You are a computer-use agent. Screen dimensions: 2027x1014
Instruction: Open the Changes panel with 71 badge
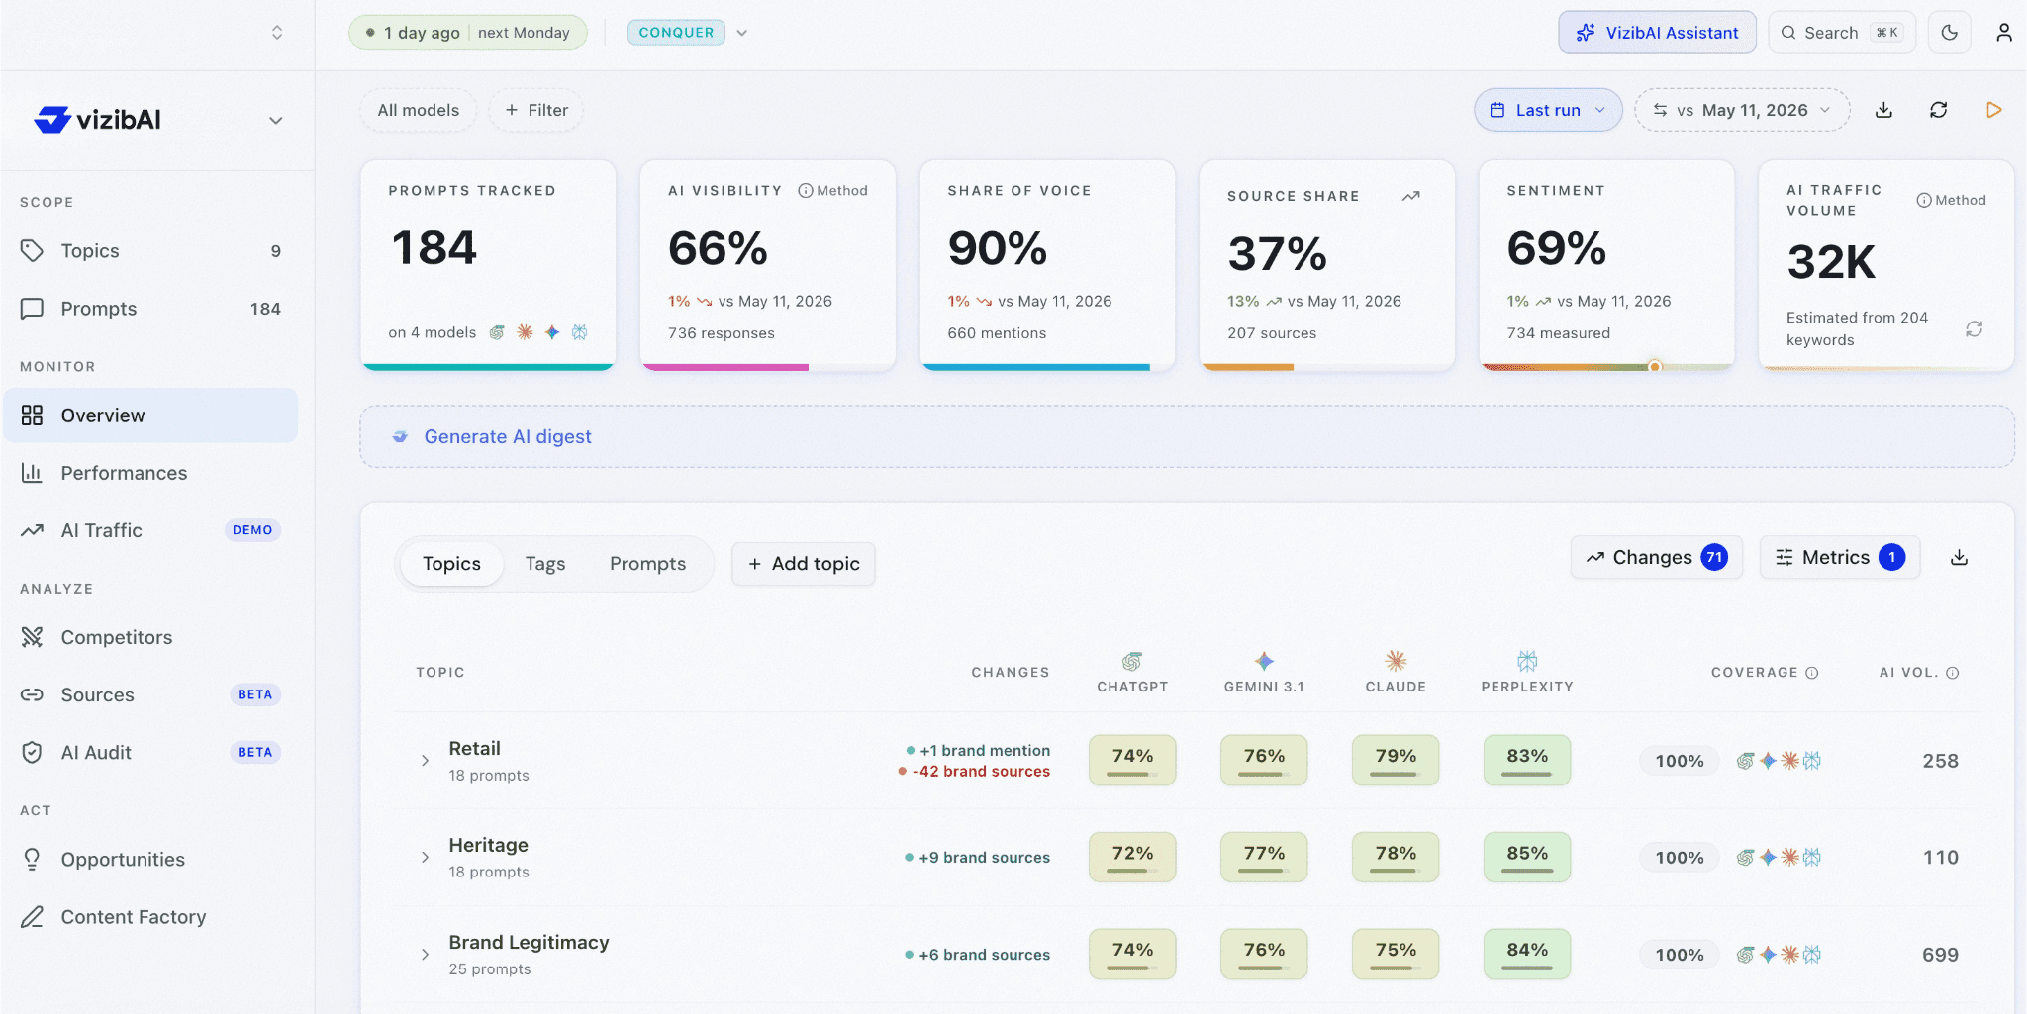pyautogui.click(x=1656, y=558)
